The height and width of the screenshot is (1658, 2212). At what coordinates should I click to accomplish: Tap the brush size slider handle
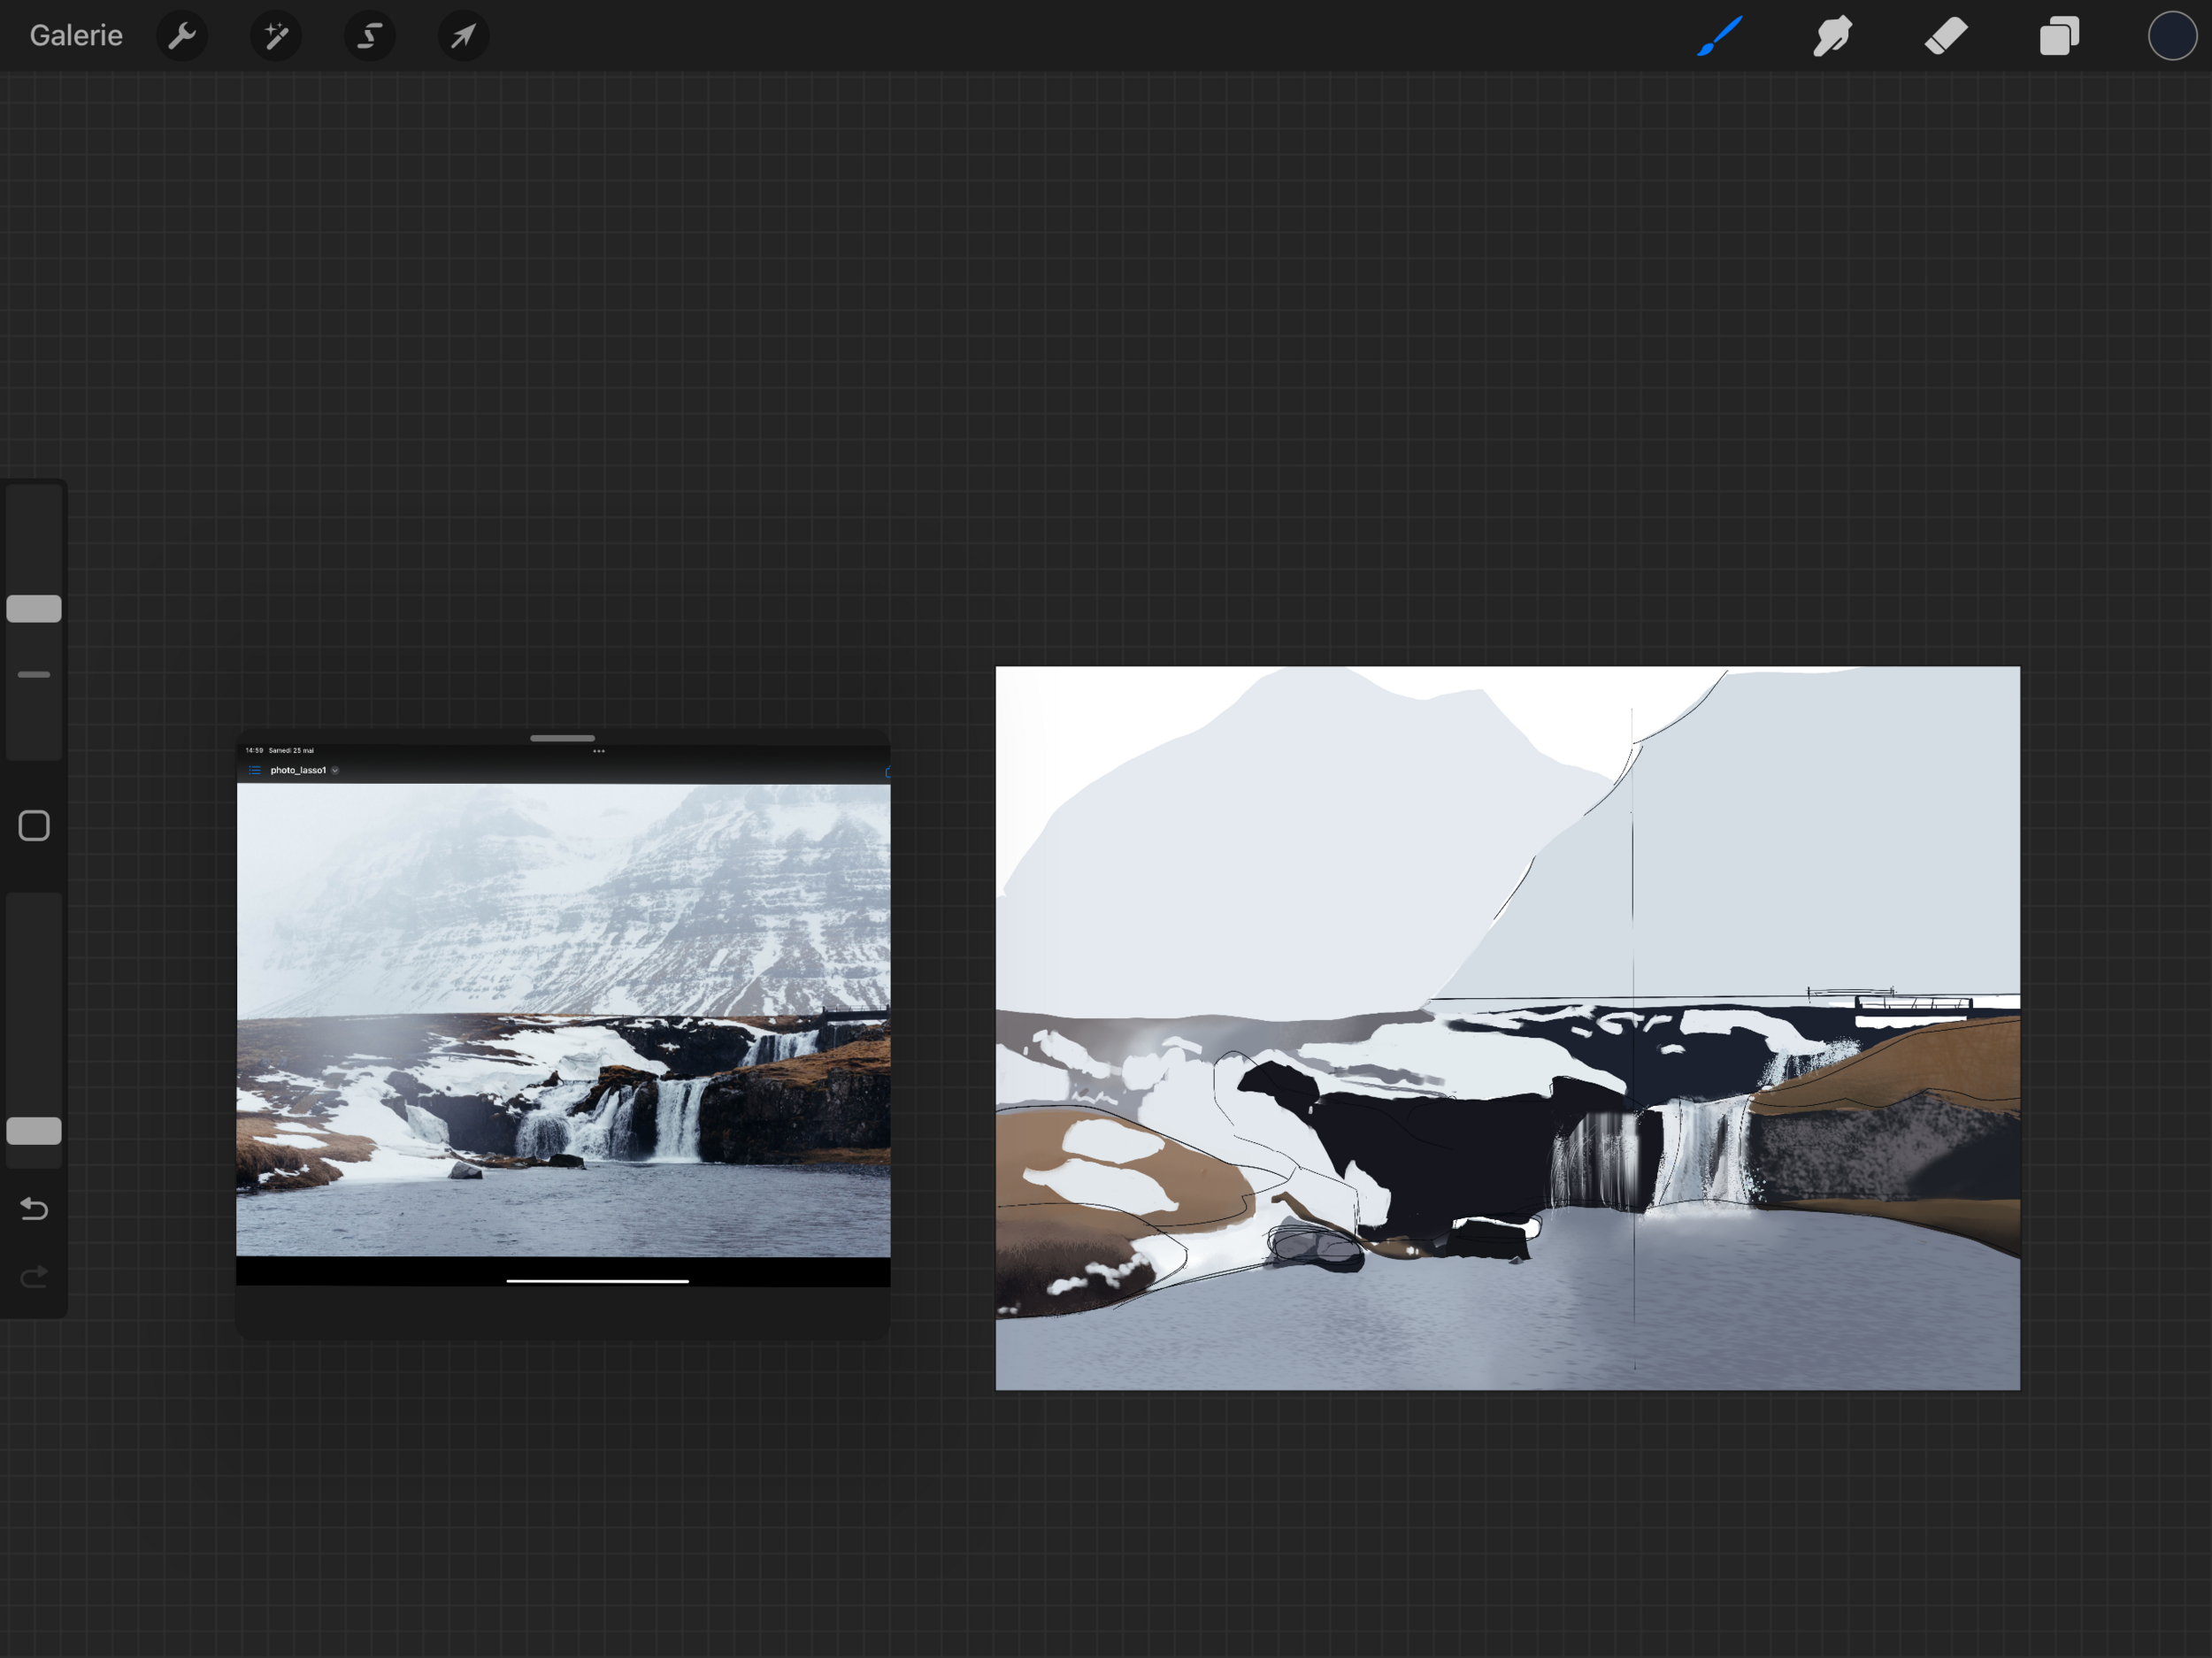tap(34, 609)
